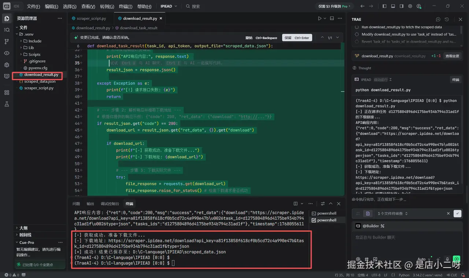This screenshot has width=469, height=278.
Task: Expand the 大纲 outline section
Action: point(17,228)
